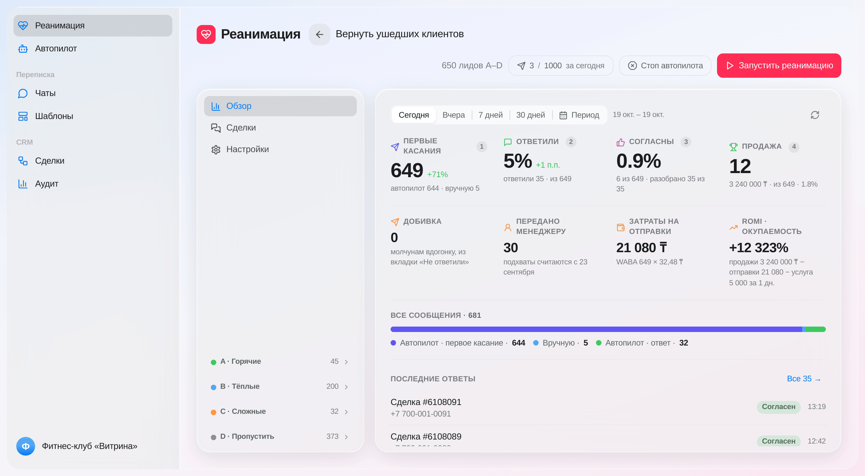Viewport: 865px width, 476px height.
Task: Click the back arrow next to Реанимация title
Action: (319, 34)
